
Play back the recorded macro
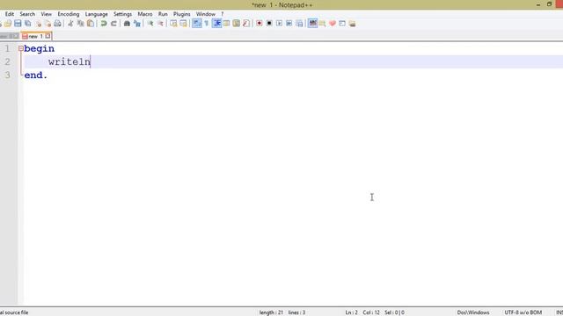[x=279, y=24]
